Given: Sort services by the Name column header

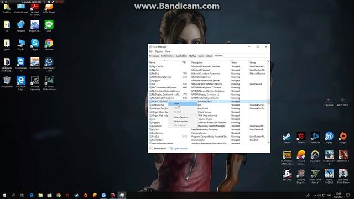Looking at the screenshot, I should pos(165,62).
